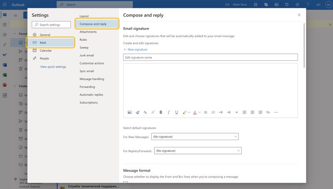Click inside the signature body editor

tap(211, 86)
